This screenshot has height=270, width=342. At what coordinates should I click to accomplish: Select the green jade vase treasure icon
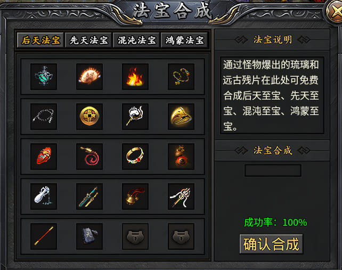[44, 77]
